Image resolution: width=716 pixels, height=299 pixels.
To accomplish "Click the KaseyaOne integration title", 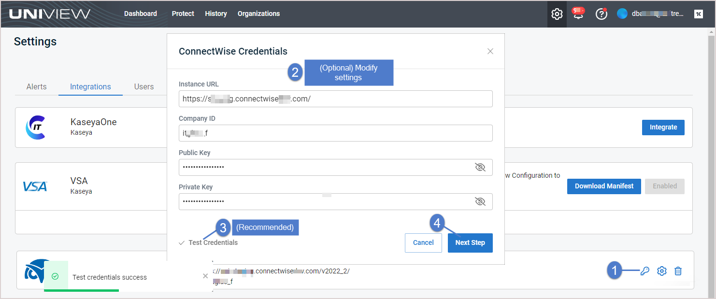I will click(94, 122).
